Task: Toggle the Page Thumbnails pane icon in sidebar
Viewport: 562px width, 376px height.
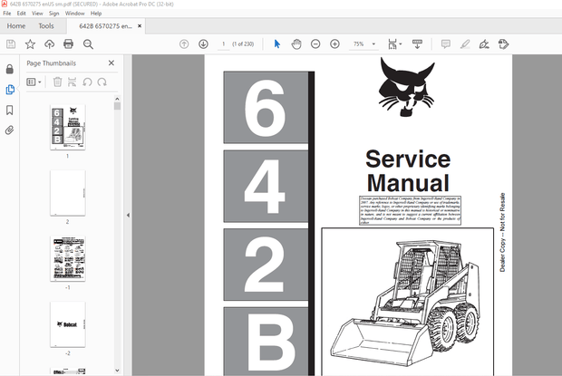Action: (x=10, y=90)
